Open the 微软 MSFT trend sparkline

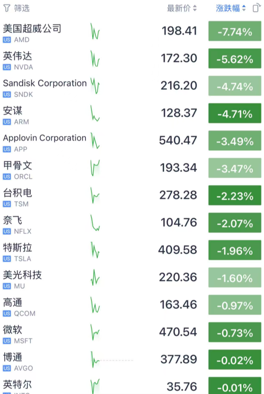[x=95, y=332]
